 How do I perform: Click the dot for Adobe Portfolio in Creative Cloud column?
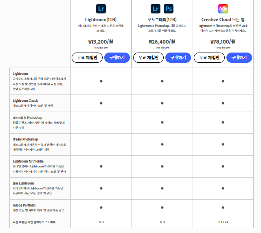click(223, 207)
